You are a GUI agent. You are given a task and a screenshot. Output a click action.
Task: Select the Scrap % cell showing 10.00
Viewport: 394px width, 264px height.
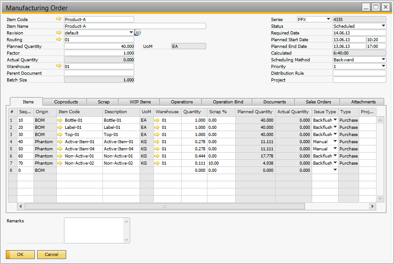click(x=221, y=163)
